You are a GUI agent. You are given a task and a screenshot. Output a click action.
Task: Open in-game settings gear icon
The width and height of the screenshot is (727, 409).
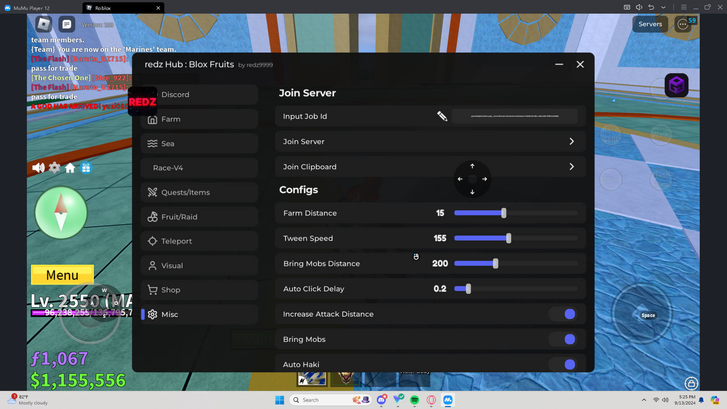pyautogui.click(x=55, y=167)
